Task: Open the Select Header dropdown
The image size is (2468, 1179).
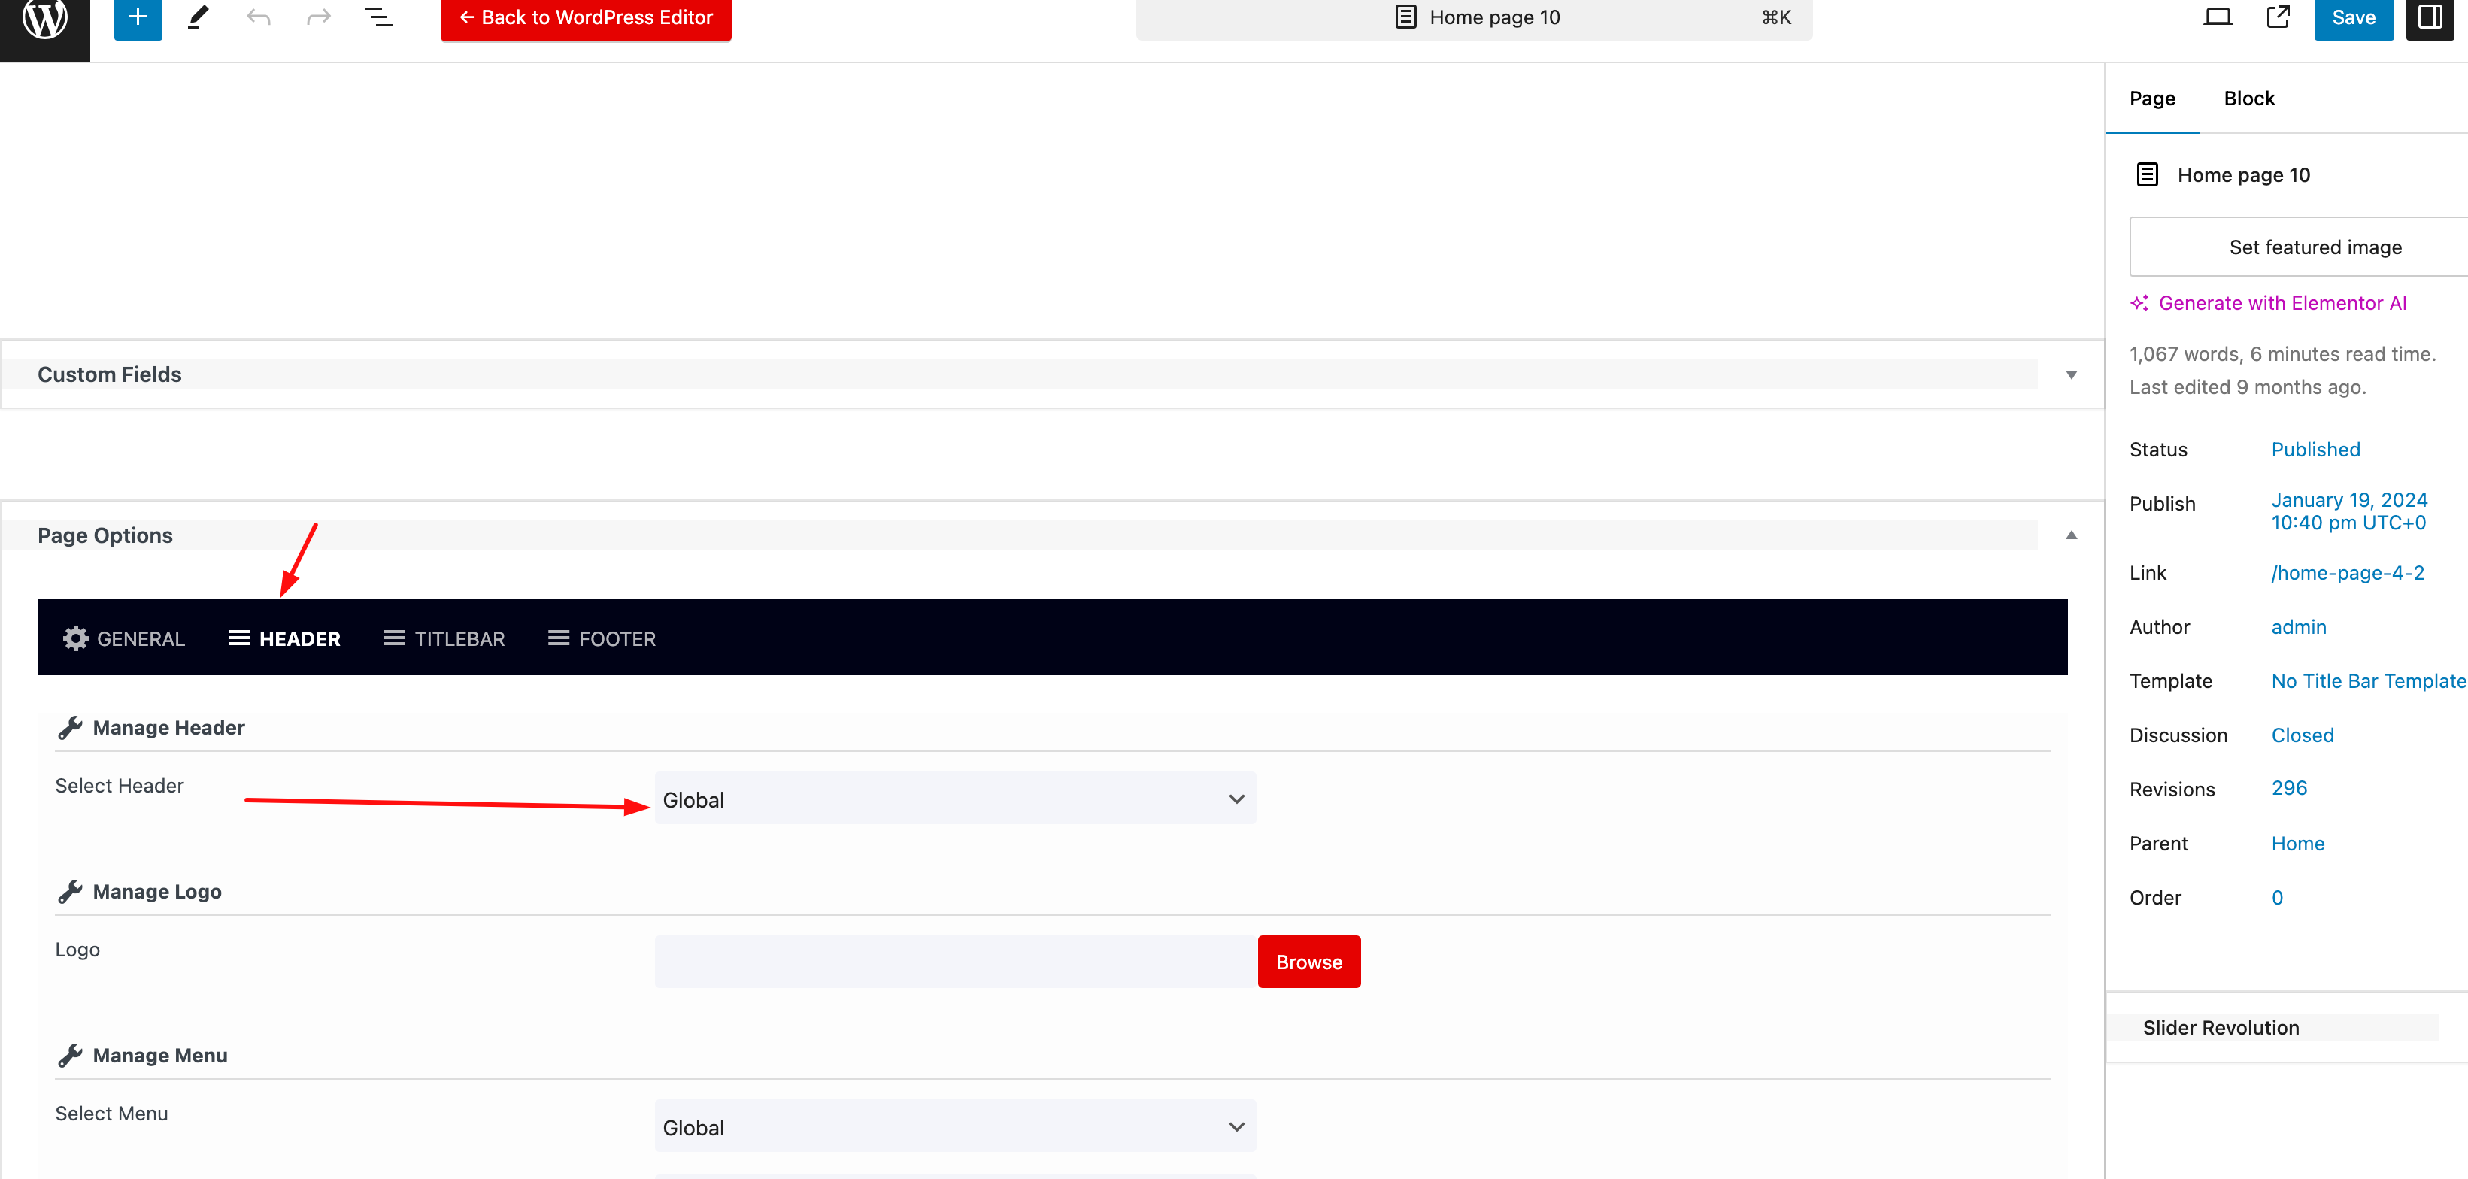Action: (955, 799)
